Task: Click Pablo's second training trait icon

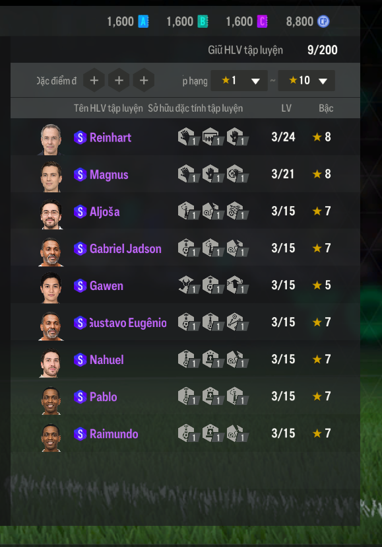Action: [x=212, y=396]
